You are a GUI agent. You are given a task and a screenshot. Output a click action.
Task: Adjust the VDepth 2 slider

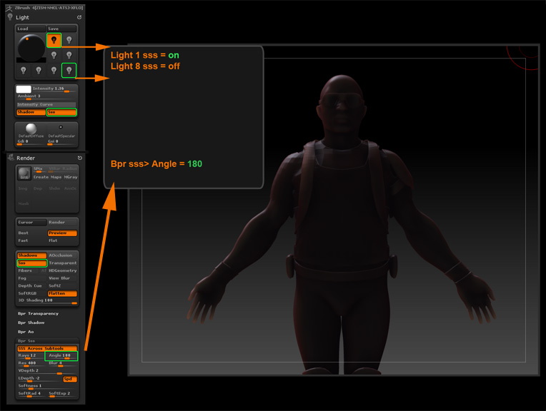[x=47, y=371]
